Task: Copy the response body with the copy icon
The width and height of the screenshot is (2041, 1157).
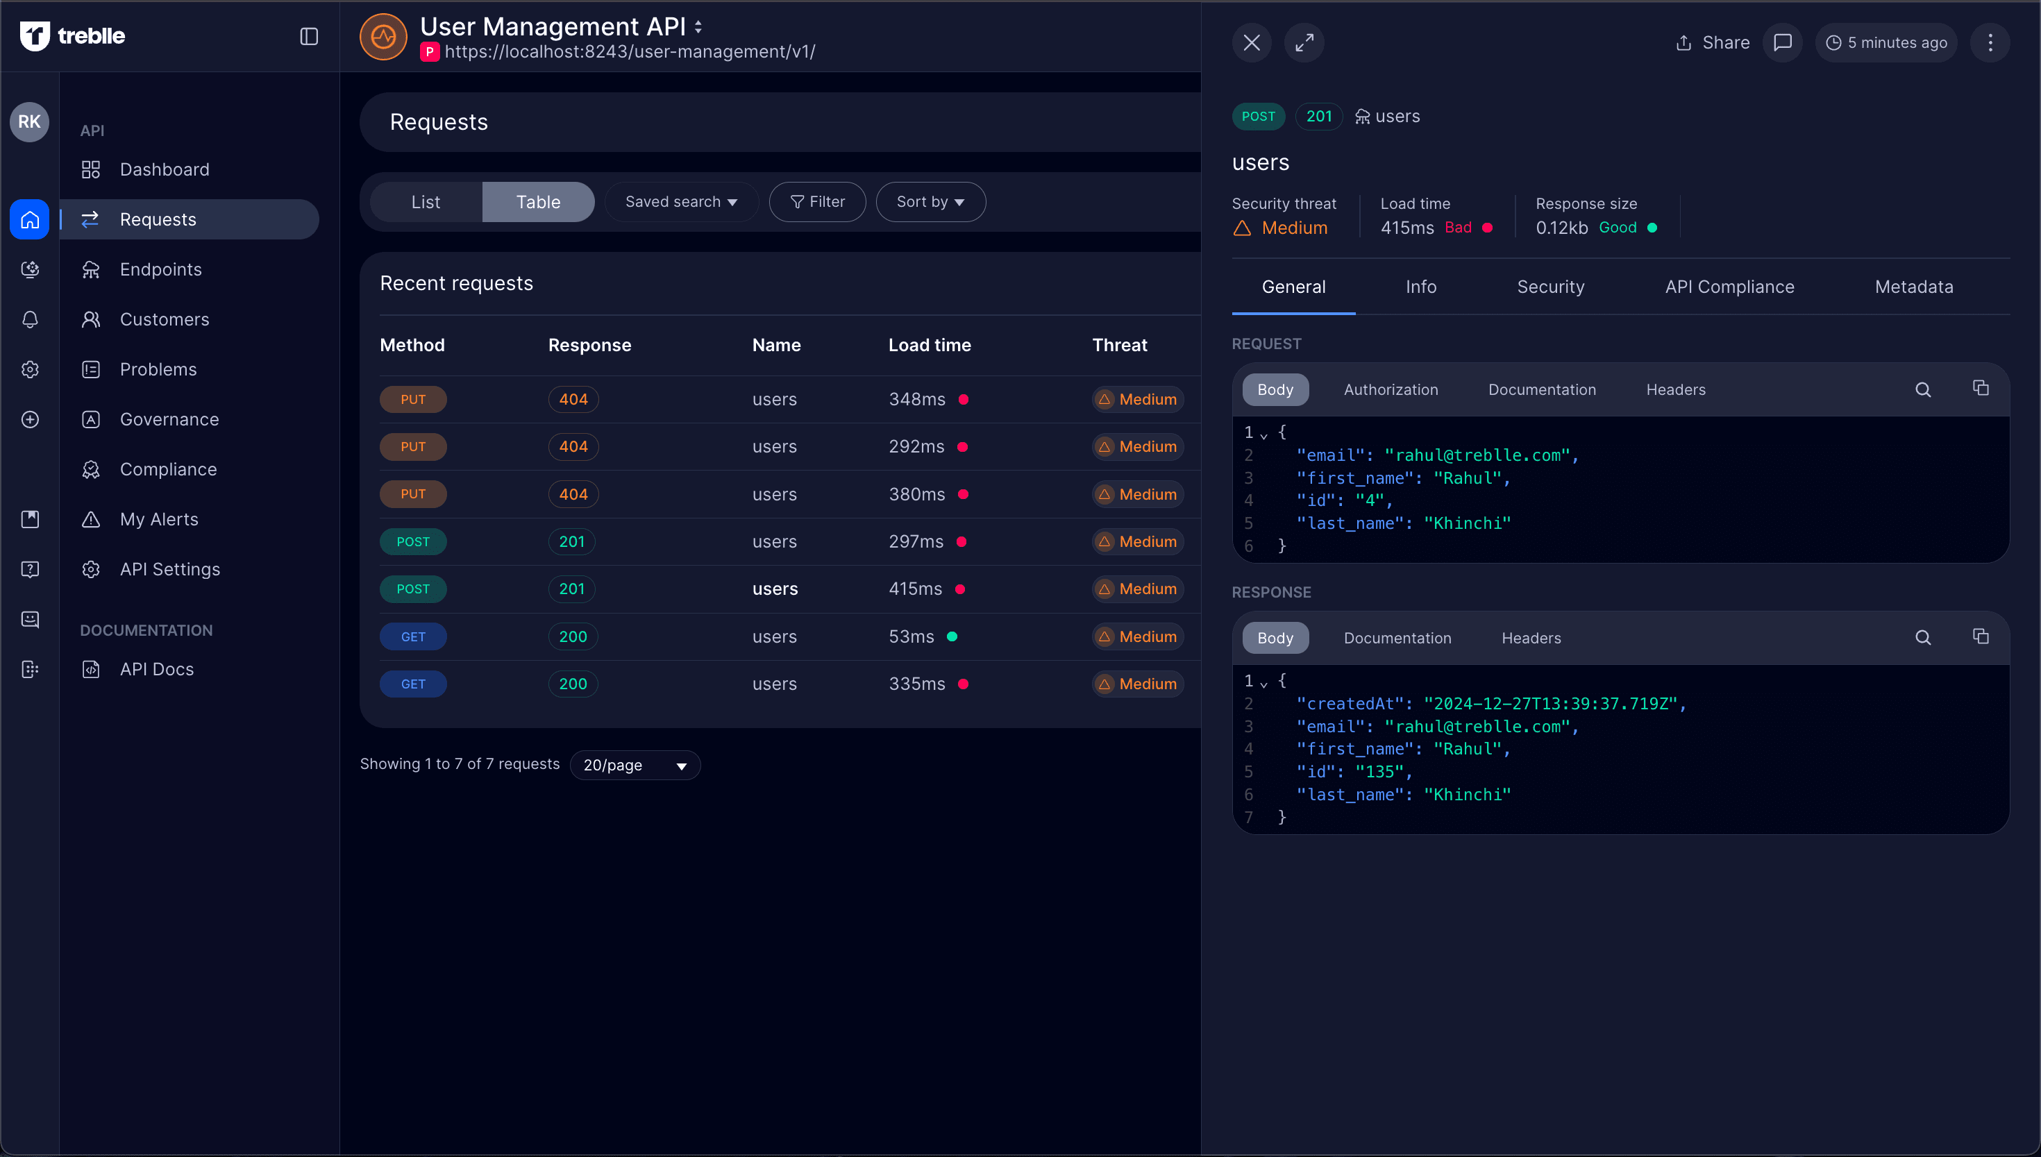Action: point(1981,637)
